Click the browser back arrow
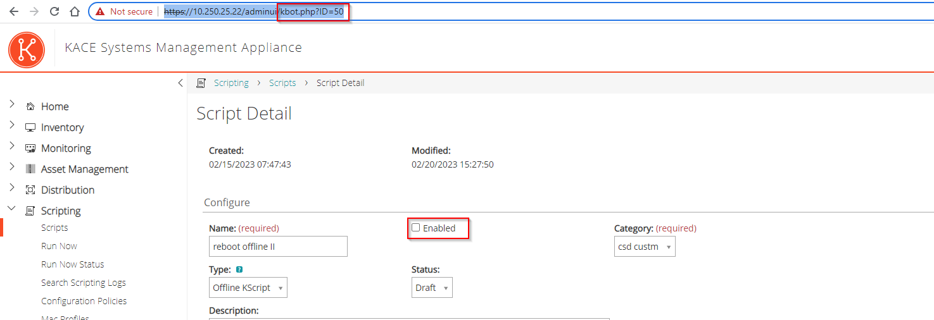 [14, 11]
